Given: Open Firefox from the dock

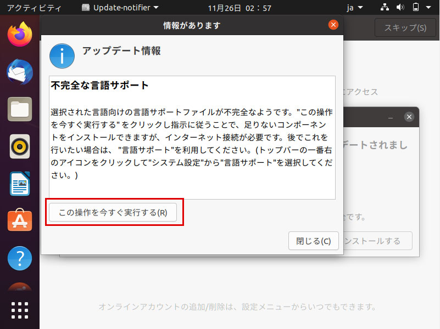Looking at the screenshot, I should click(20, 35).
